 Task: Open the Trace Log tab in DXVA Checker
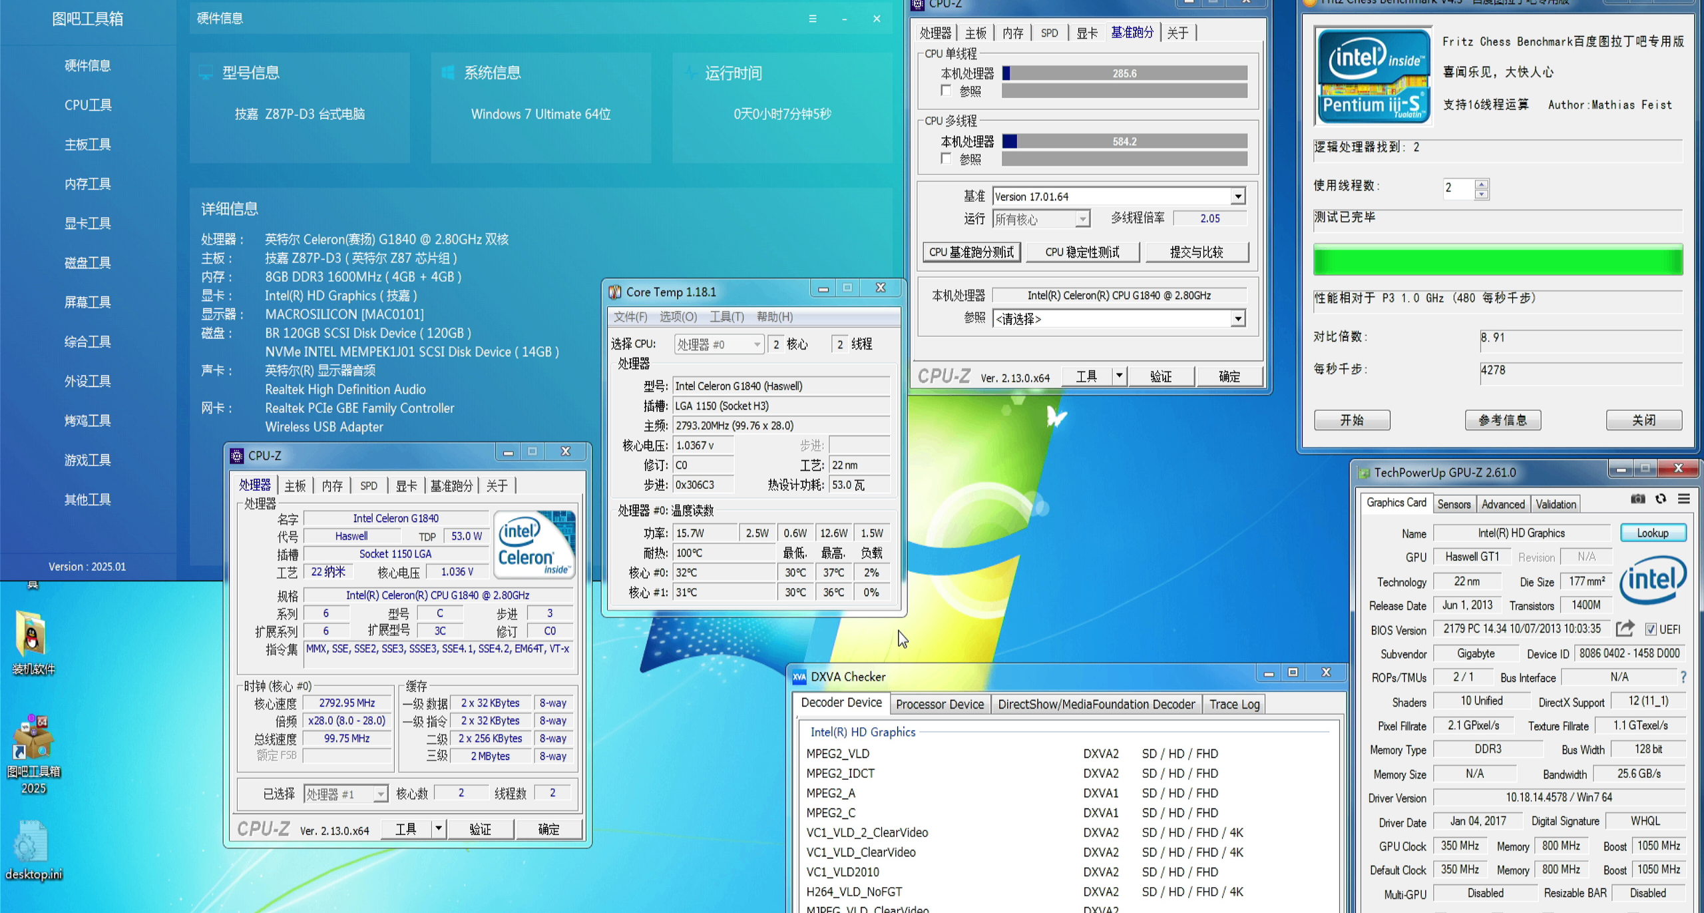coord(1235,704)
